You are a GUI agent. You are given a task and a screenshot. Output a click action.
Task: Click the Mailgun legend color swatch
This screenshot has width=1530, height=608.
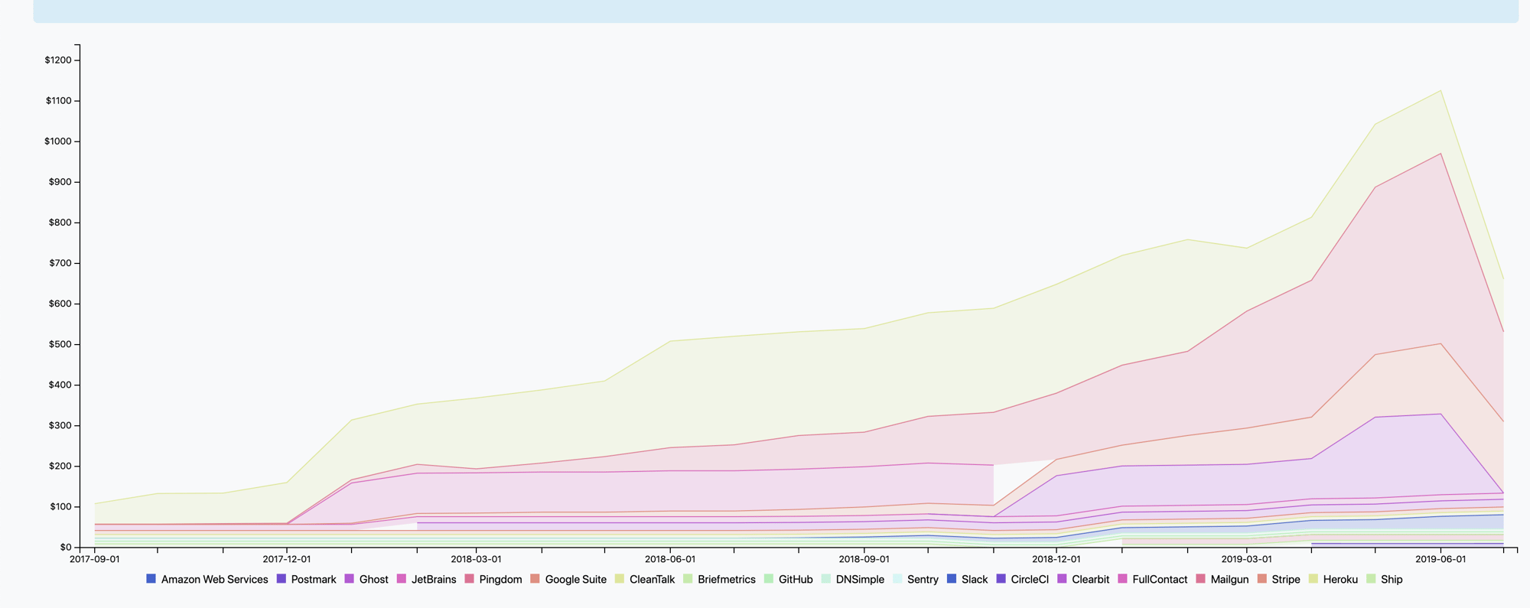(x=1200, y=579)
